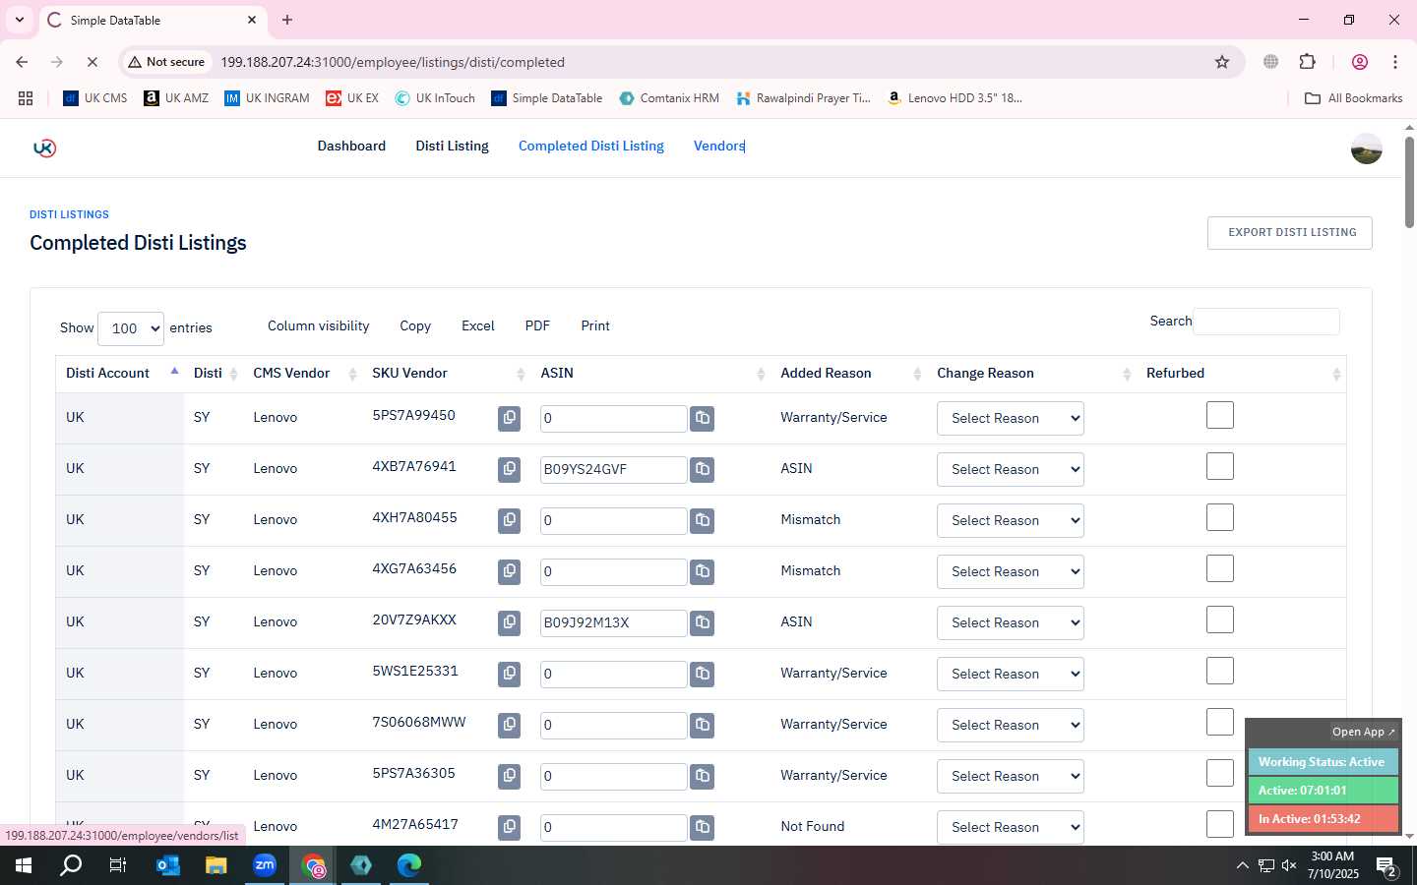Image resolution: width=1417 pixels, height=885 pixels.
Task: Open Select Reason dropdown for 4XG7A63456
Action: [x=1010, y=571]
